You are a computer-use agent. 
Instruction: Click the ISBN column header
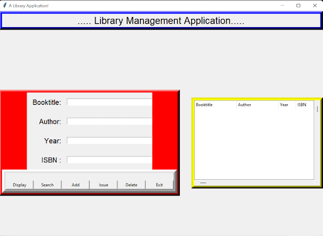click(305, 105)
